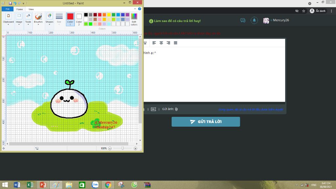
Task: Expand the Mercury26 account dropdown
Action: pos(271,20)
